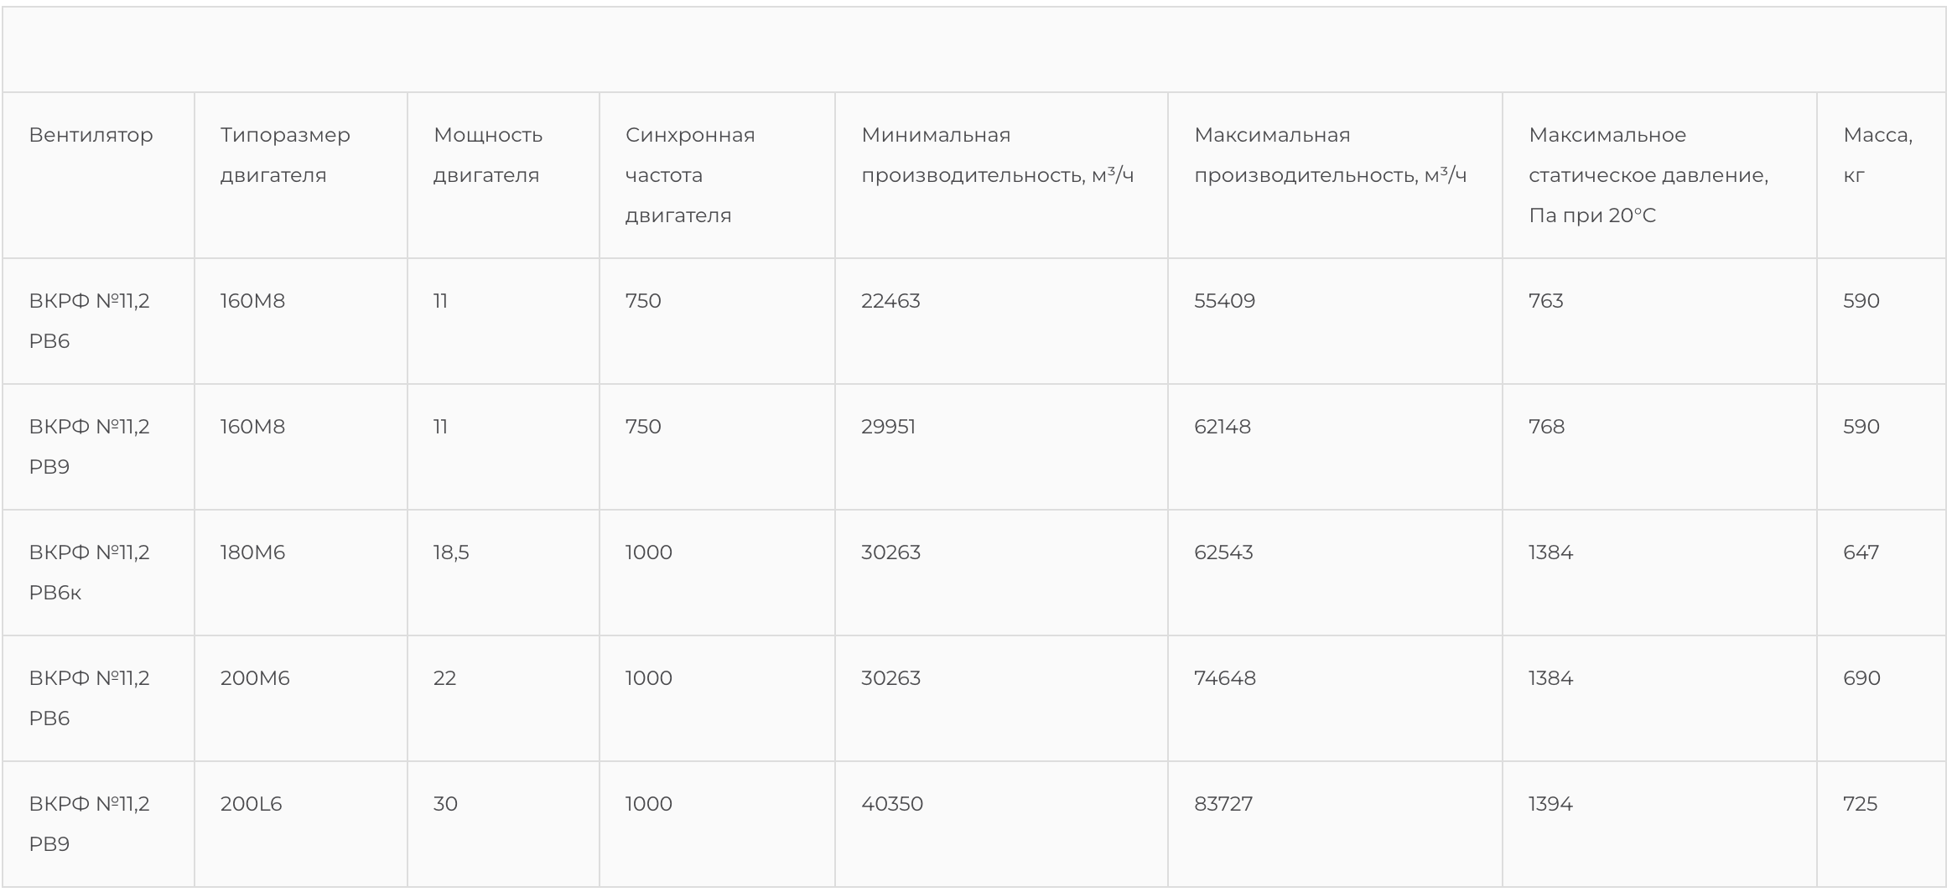This screenshot has height=892, width=1952.
Task: Click the Минимальная производительность column header
Action: (997, 155)
